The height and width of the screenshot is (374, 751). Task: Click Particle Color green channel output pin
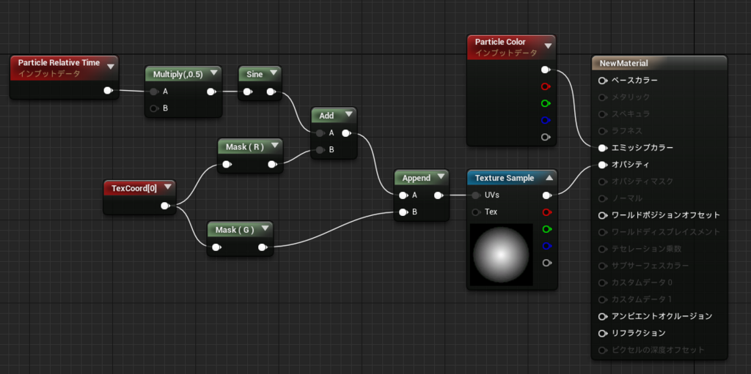(546, 103)
